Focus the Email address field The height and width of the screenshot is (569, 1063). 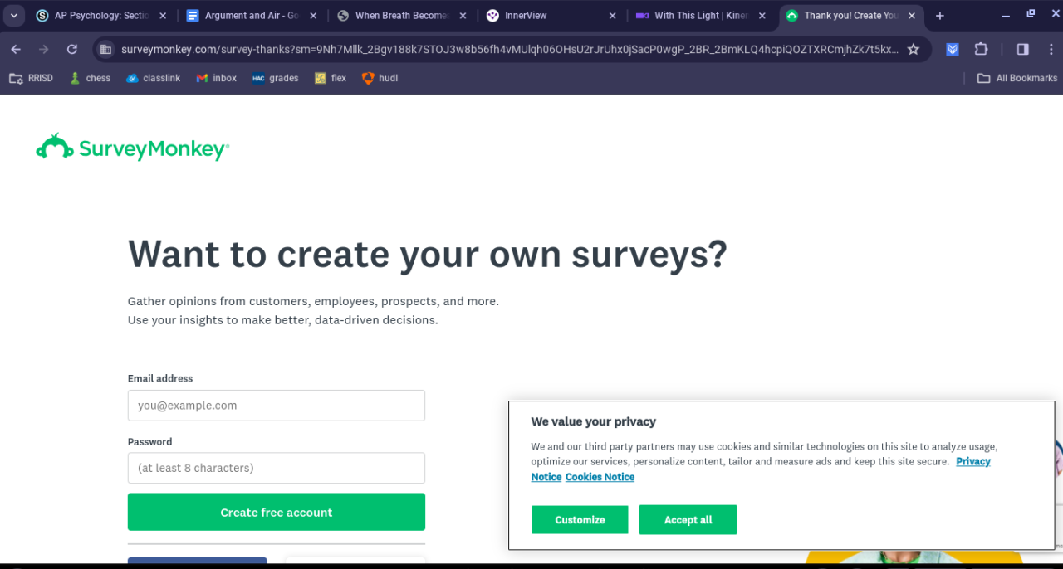tap(276, 406)
